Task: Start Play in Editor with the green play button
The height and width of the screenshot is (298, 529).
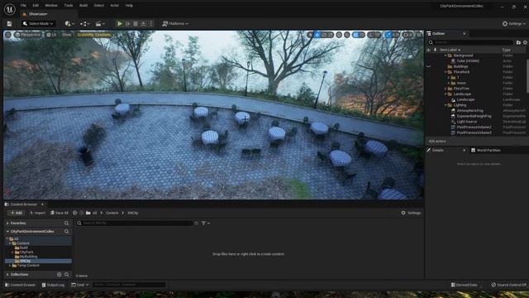Action: 119,24
